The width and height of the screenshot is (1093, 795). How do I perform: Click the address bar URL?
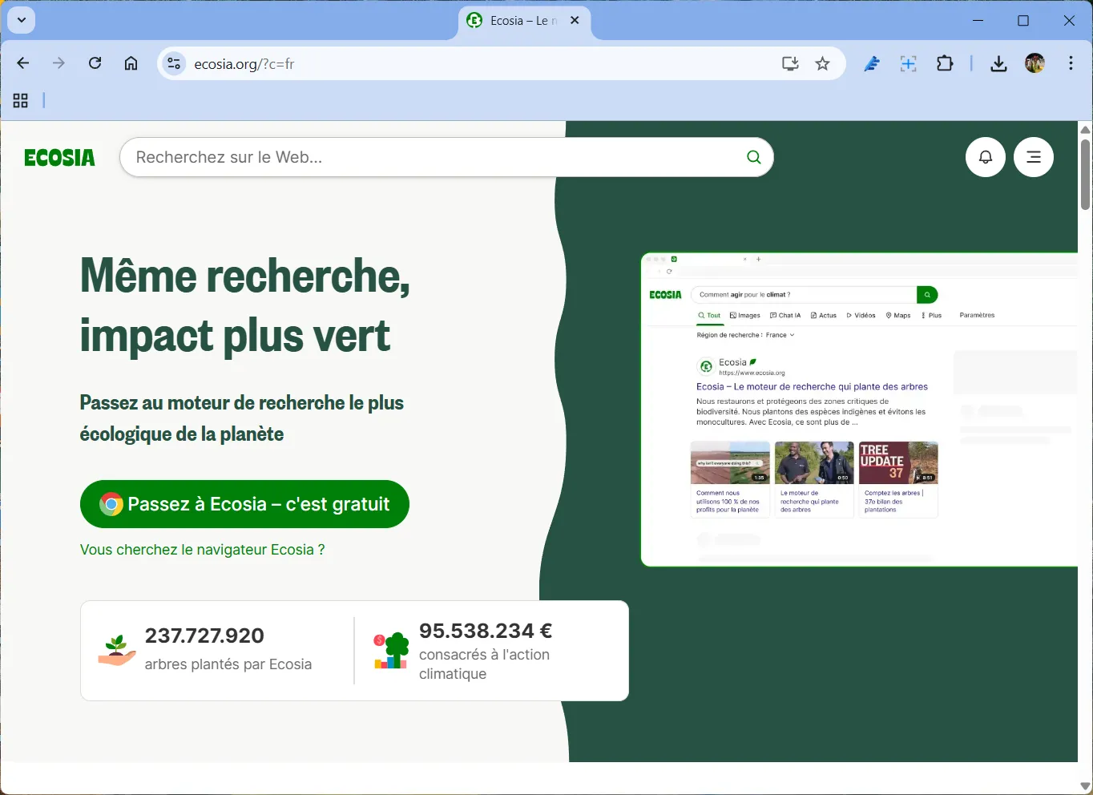[x=244, y=64]
